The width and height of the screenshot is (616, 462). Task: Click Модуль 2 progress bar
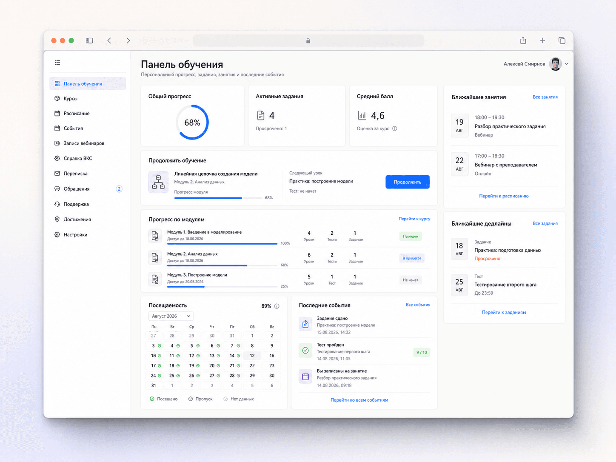222,265
